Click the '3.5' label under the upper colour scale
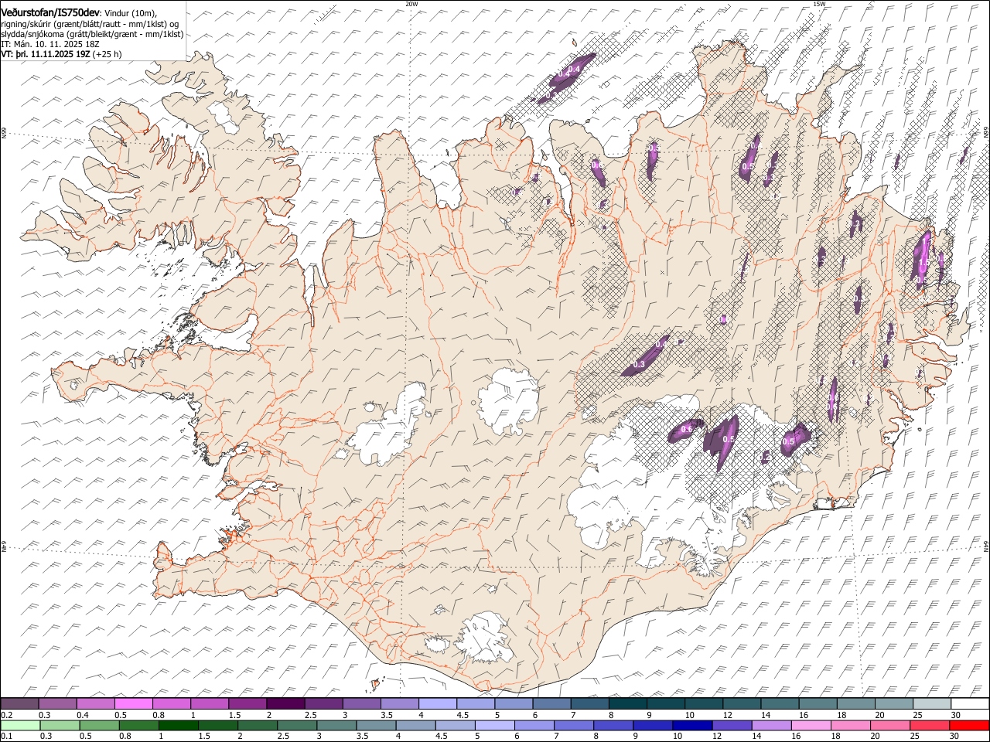This screenshot has width=990, height=742. pos(387,715)
